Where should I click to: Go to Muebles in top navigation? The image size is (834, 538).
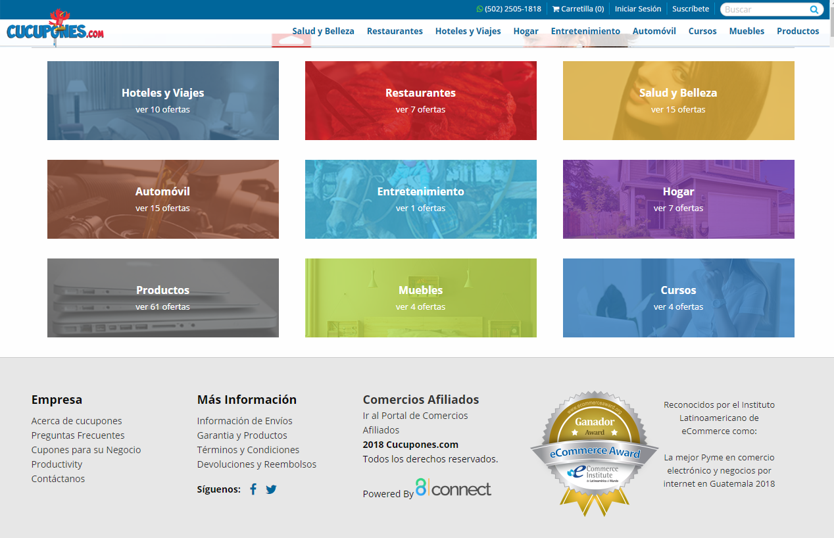coord(747,31)
